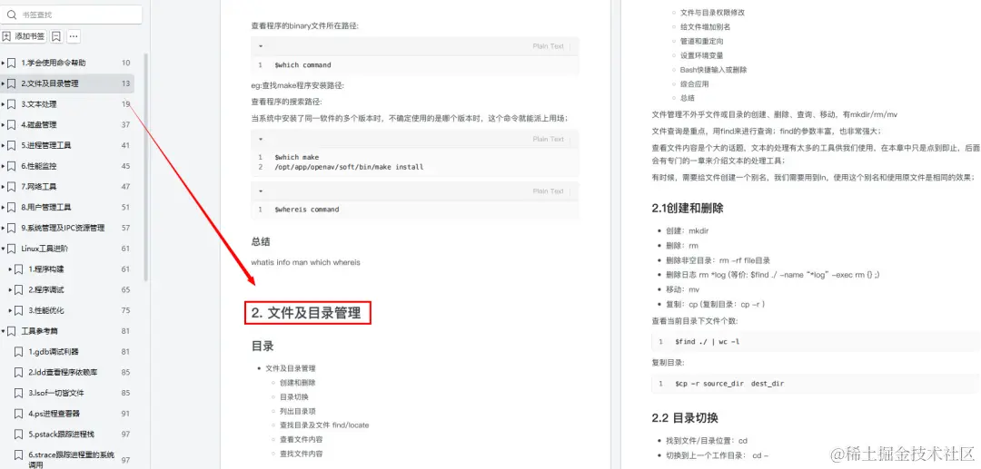Expand the 8.用户管理工具 bookmark arrow
Viewport: 981px width, 469px height.
pyautogui.click(x=3, y=207)
